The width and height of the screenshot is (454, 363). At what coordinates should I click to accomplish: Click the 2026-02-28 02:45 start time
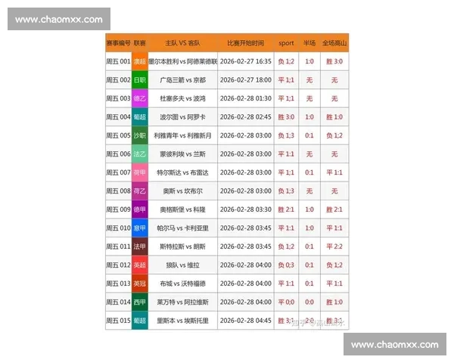tap(246, 117)
